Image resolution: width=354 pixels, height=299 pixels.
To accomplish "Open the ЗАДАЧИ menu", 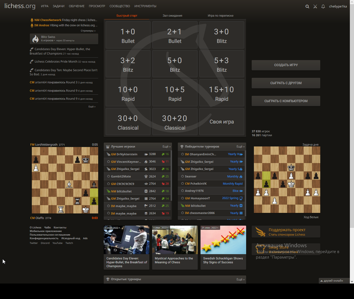I will [x=58, y=6].
